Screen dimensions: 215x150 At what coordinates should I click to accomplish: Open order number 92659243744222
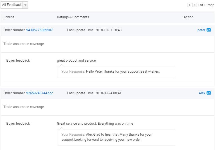39,93
